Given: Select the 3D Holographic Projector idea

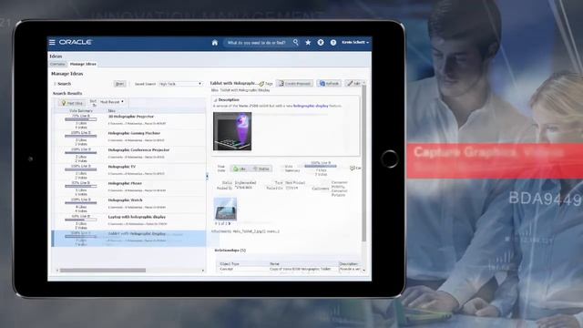Looking at the screenshot, I should (131, 117).
